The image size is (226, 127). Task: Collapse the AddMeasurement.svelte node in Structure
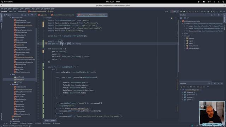181,21
